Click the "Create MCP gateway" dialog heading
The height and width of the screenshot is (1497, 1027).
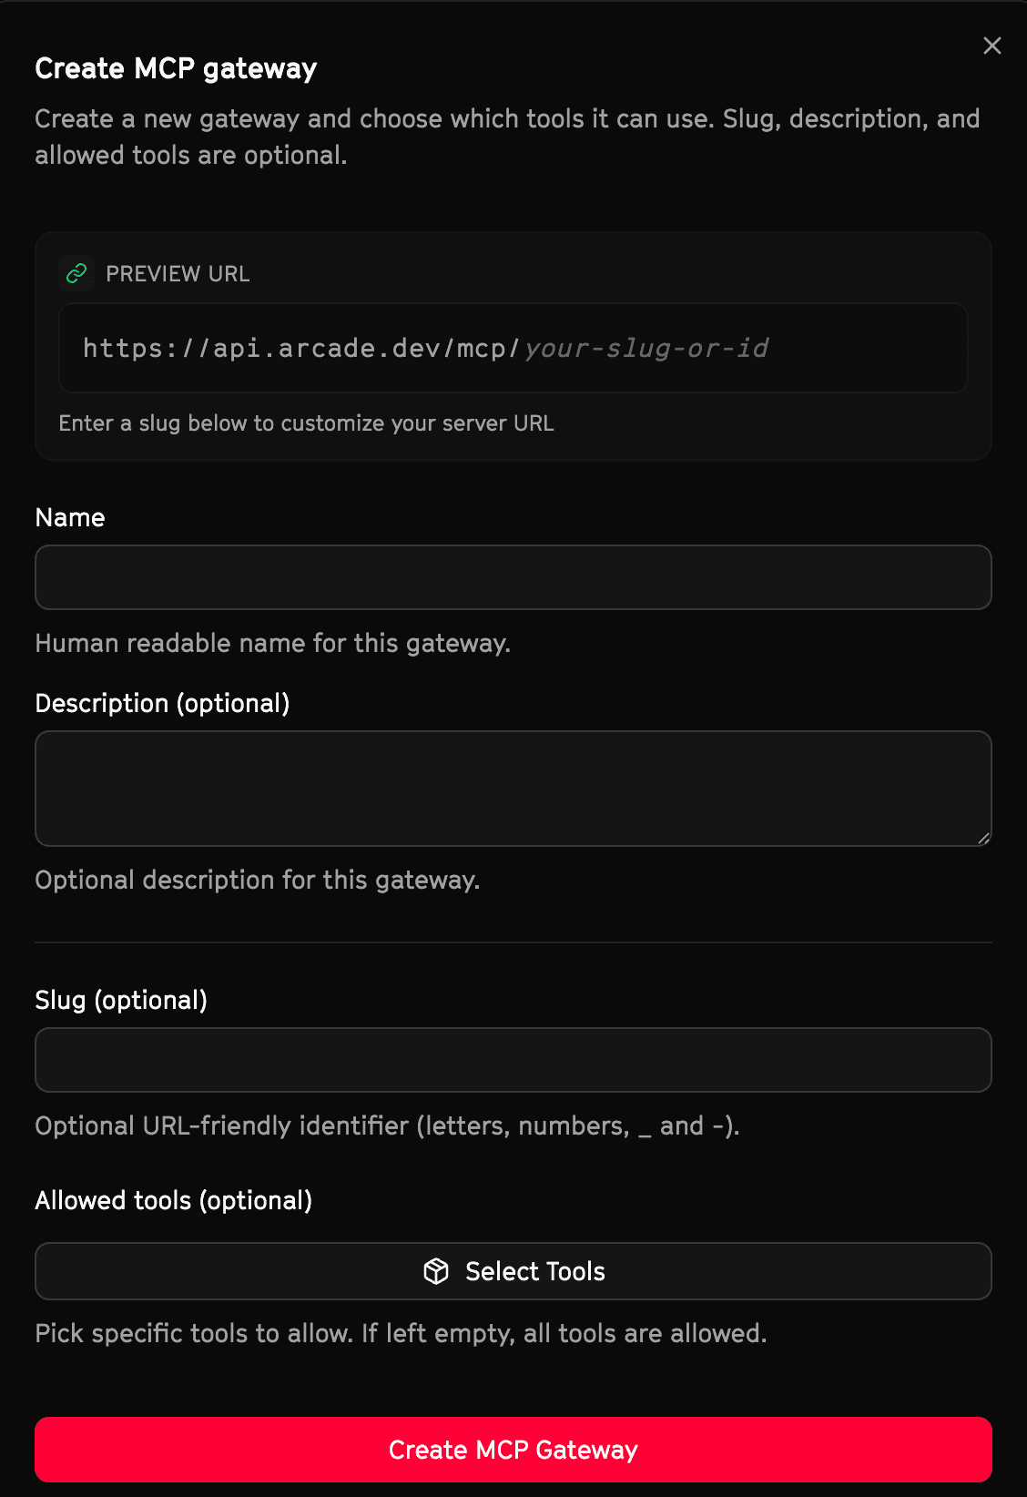[176, 68]
